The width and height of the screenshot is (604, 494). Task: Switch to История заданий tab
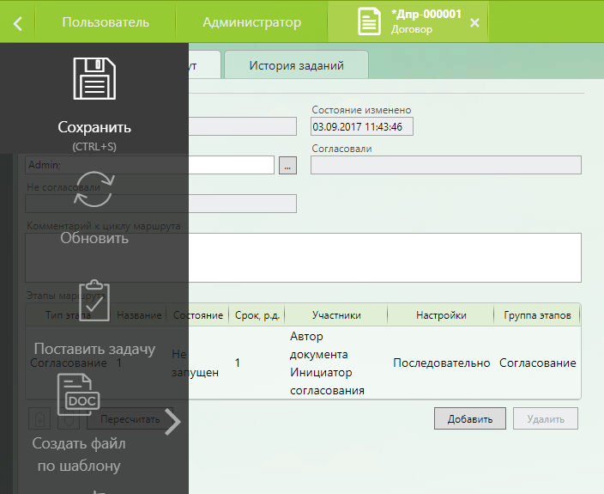coord(296,64)
